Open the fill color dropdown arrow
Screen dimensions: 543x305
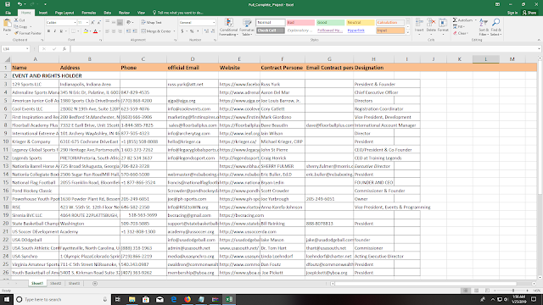[90, 31]
